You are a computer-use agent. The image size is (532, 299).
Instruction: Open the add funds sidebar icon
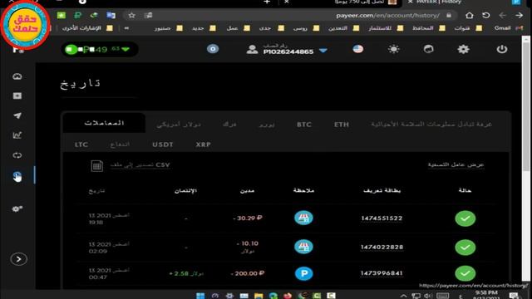click(17, 96)
